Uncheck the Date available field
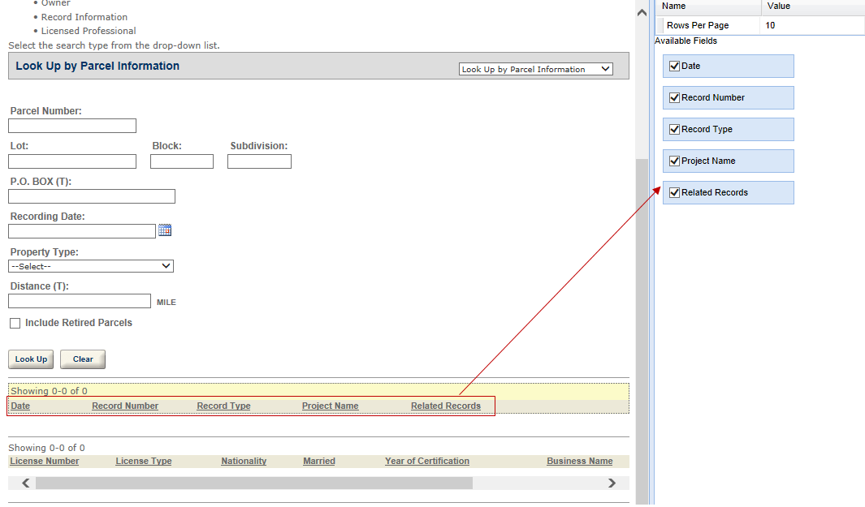Viewport: 865px width, 507px height. click(674, 67)
